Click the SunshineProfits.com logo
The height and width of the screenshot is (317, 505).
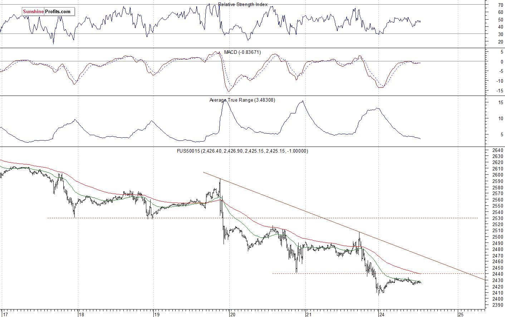click(x=48, y=11)
